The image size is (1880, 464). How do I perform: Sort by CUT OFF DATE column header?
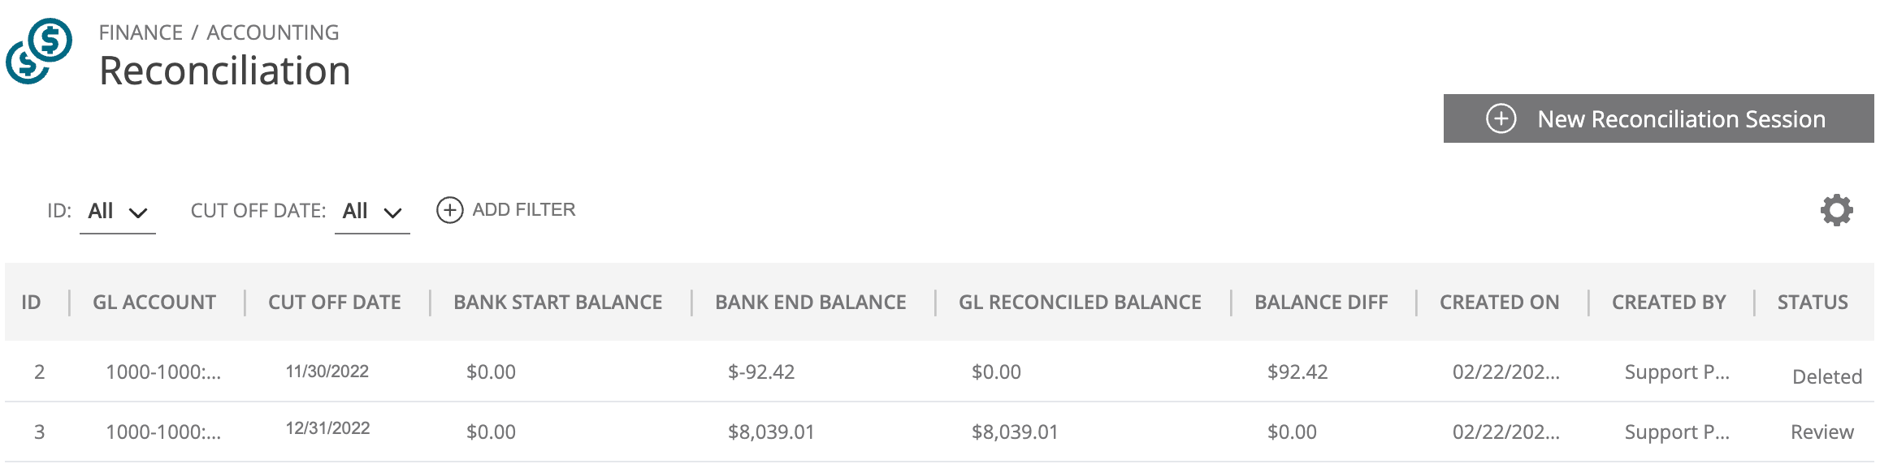coord(335,302)
